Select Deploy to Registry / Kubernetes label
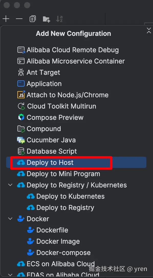The height and width of the screenshot is (278, 153). point(77,185)
